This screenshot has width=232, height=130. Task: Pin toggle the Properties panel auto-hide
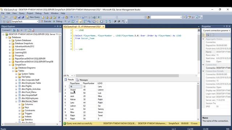pyautogui.click(x=227, y=26)
